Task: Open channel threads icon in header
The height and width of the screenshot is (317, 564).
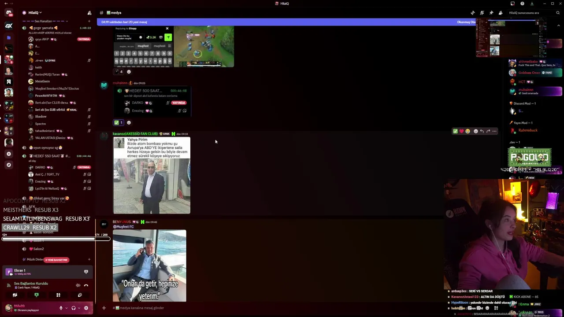Action: (473, 13)
